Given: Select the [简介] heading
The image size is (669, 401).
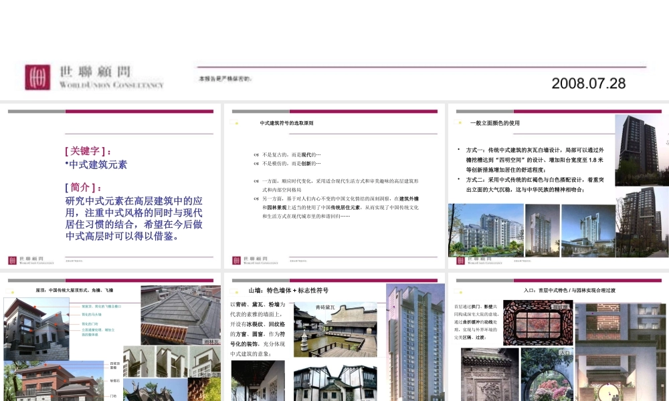Looking at the screenshot, I should click(x=83, y=187).
